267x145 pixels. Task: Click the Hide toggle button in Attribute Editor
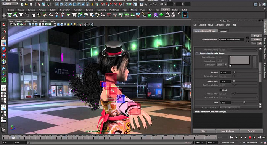click(259, 43)
